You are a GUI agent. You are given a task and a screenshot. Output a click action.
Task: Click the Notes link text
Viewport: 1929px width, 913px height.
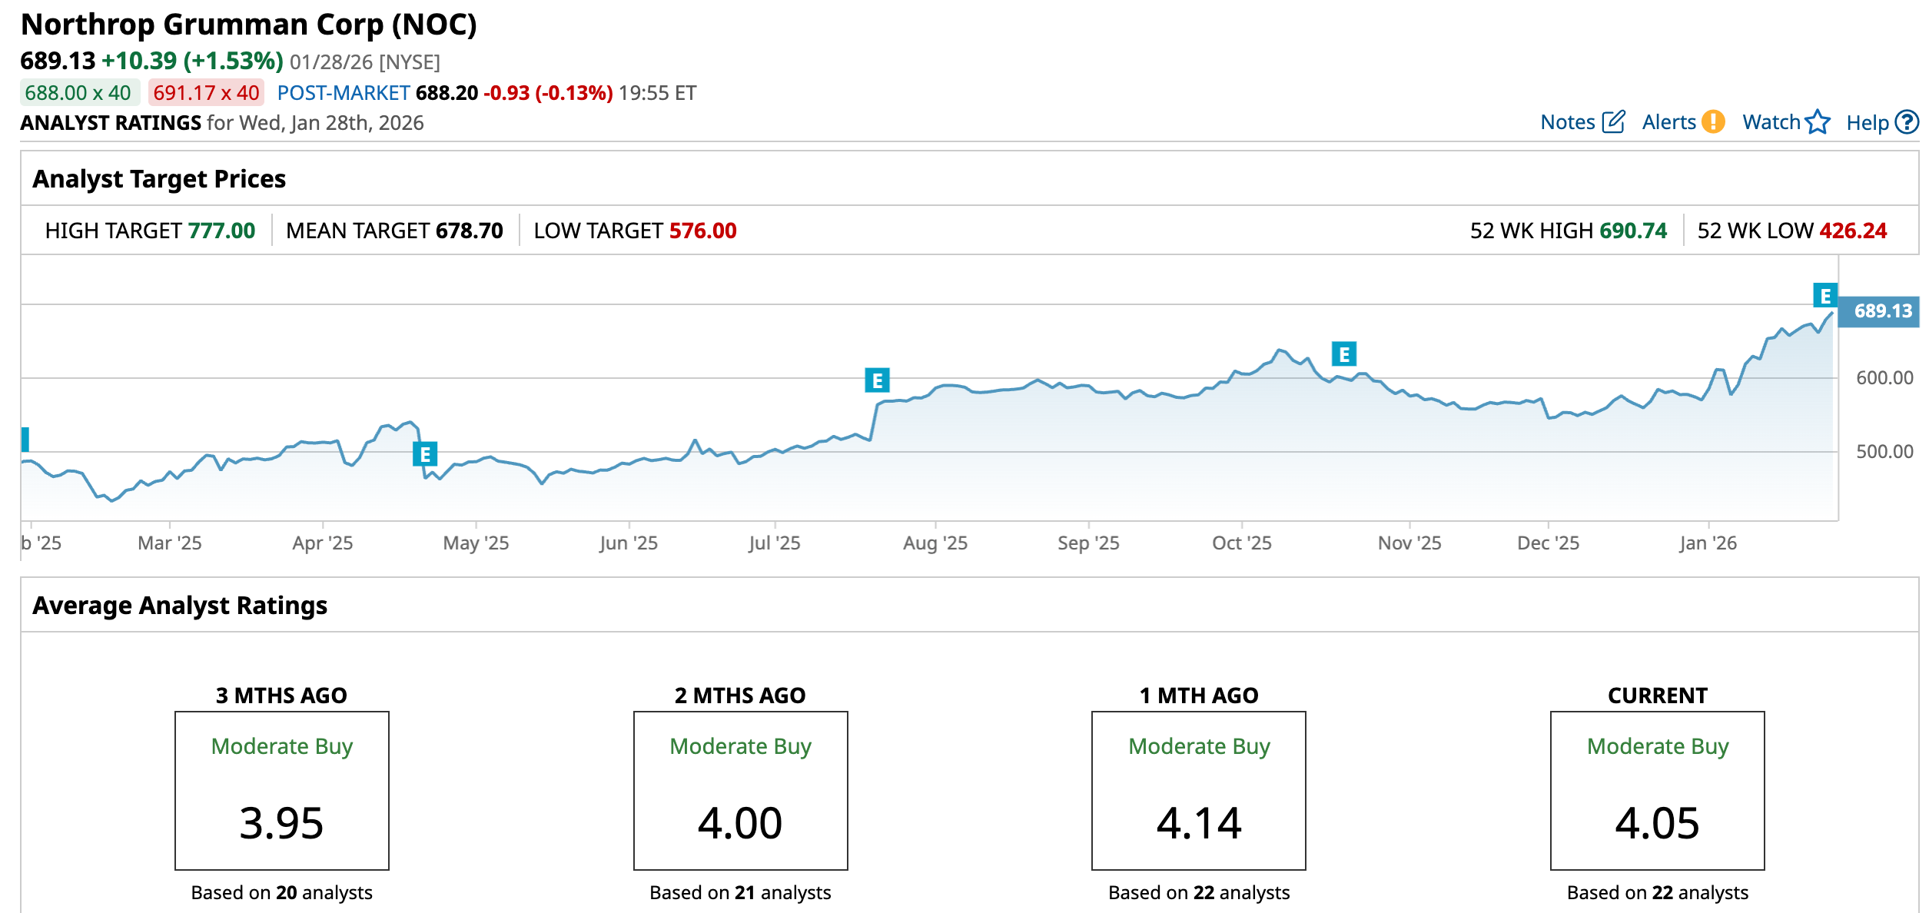pos(1568,122)
